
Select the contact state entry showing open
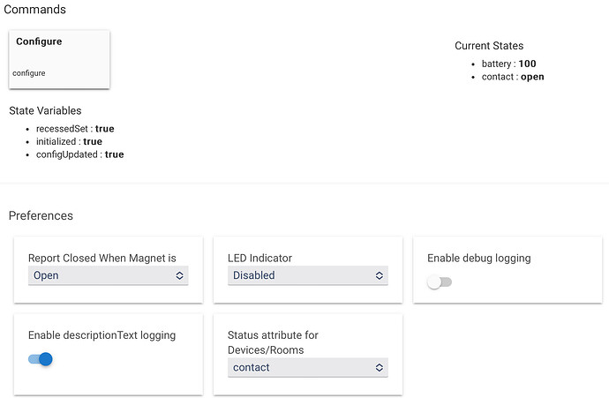(x=512, y=77)
